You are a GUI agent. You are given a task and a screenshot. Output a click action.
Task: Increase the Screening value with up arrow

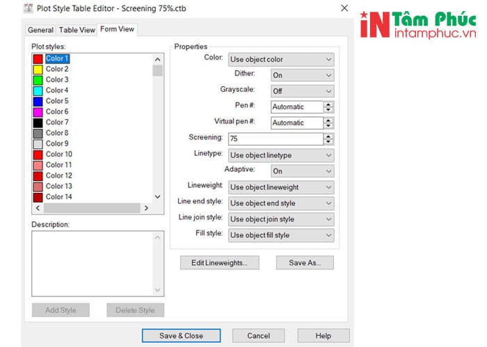click(328, 136)
